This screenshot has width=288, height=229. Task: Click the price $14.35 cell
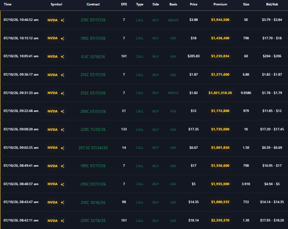pos(194,202)
